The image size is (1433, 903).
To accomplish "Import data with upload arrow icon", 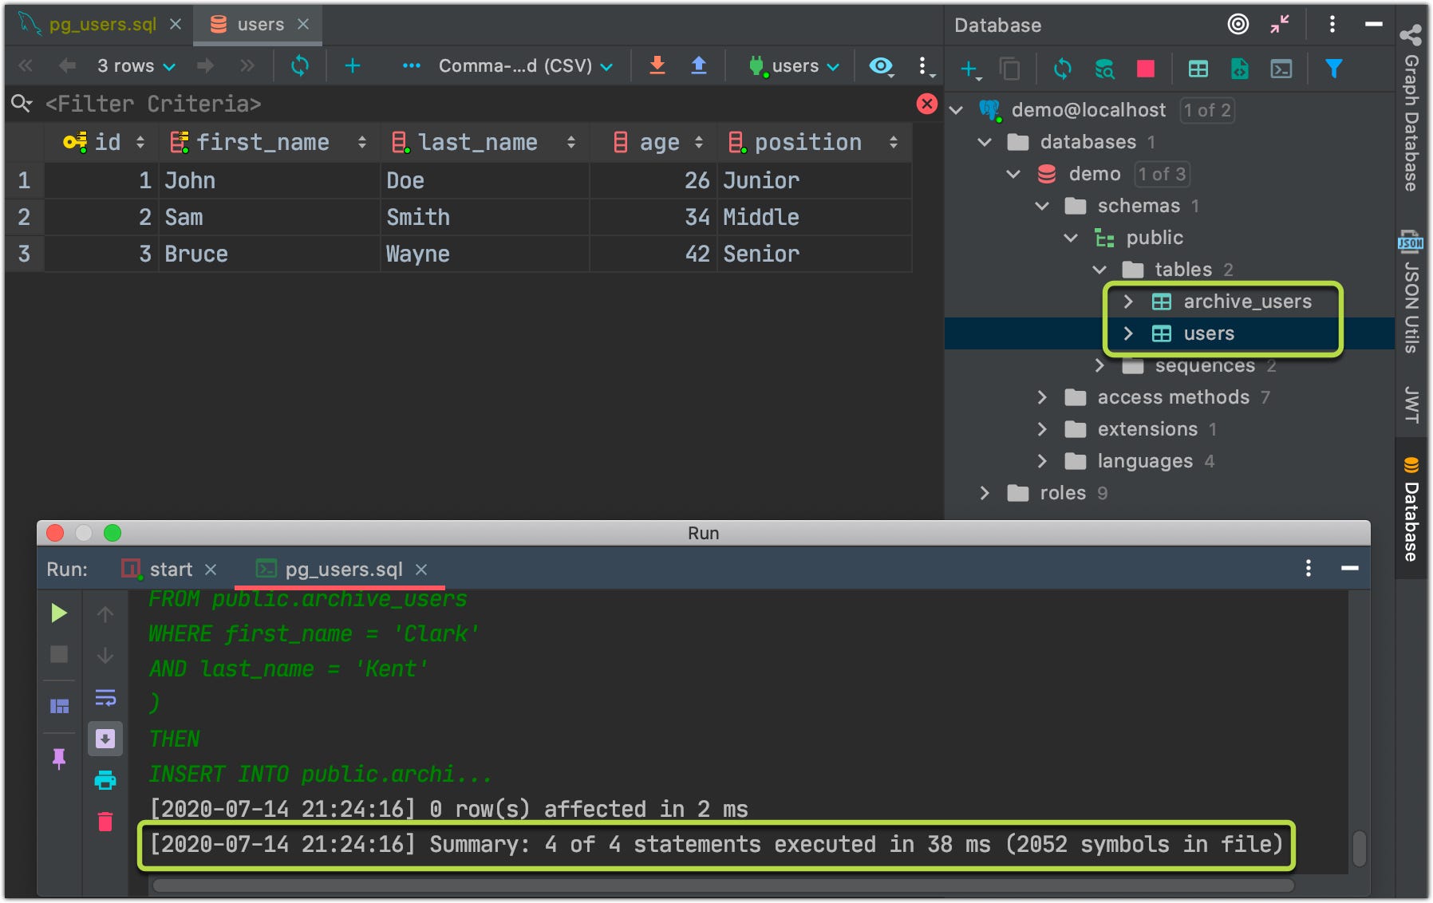I will point(699,65).
